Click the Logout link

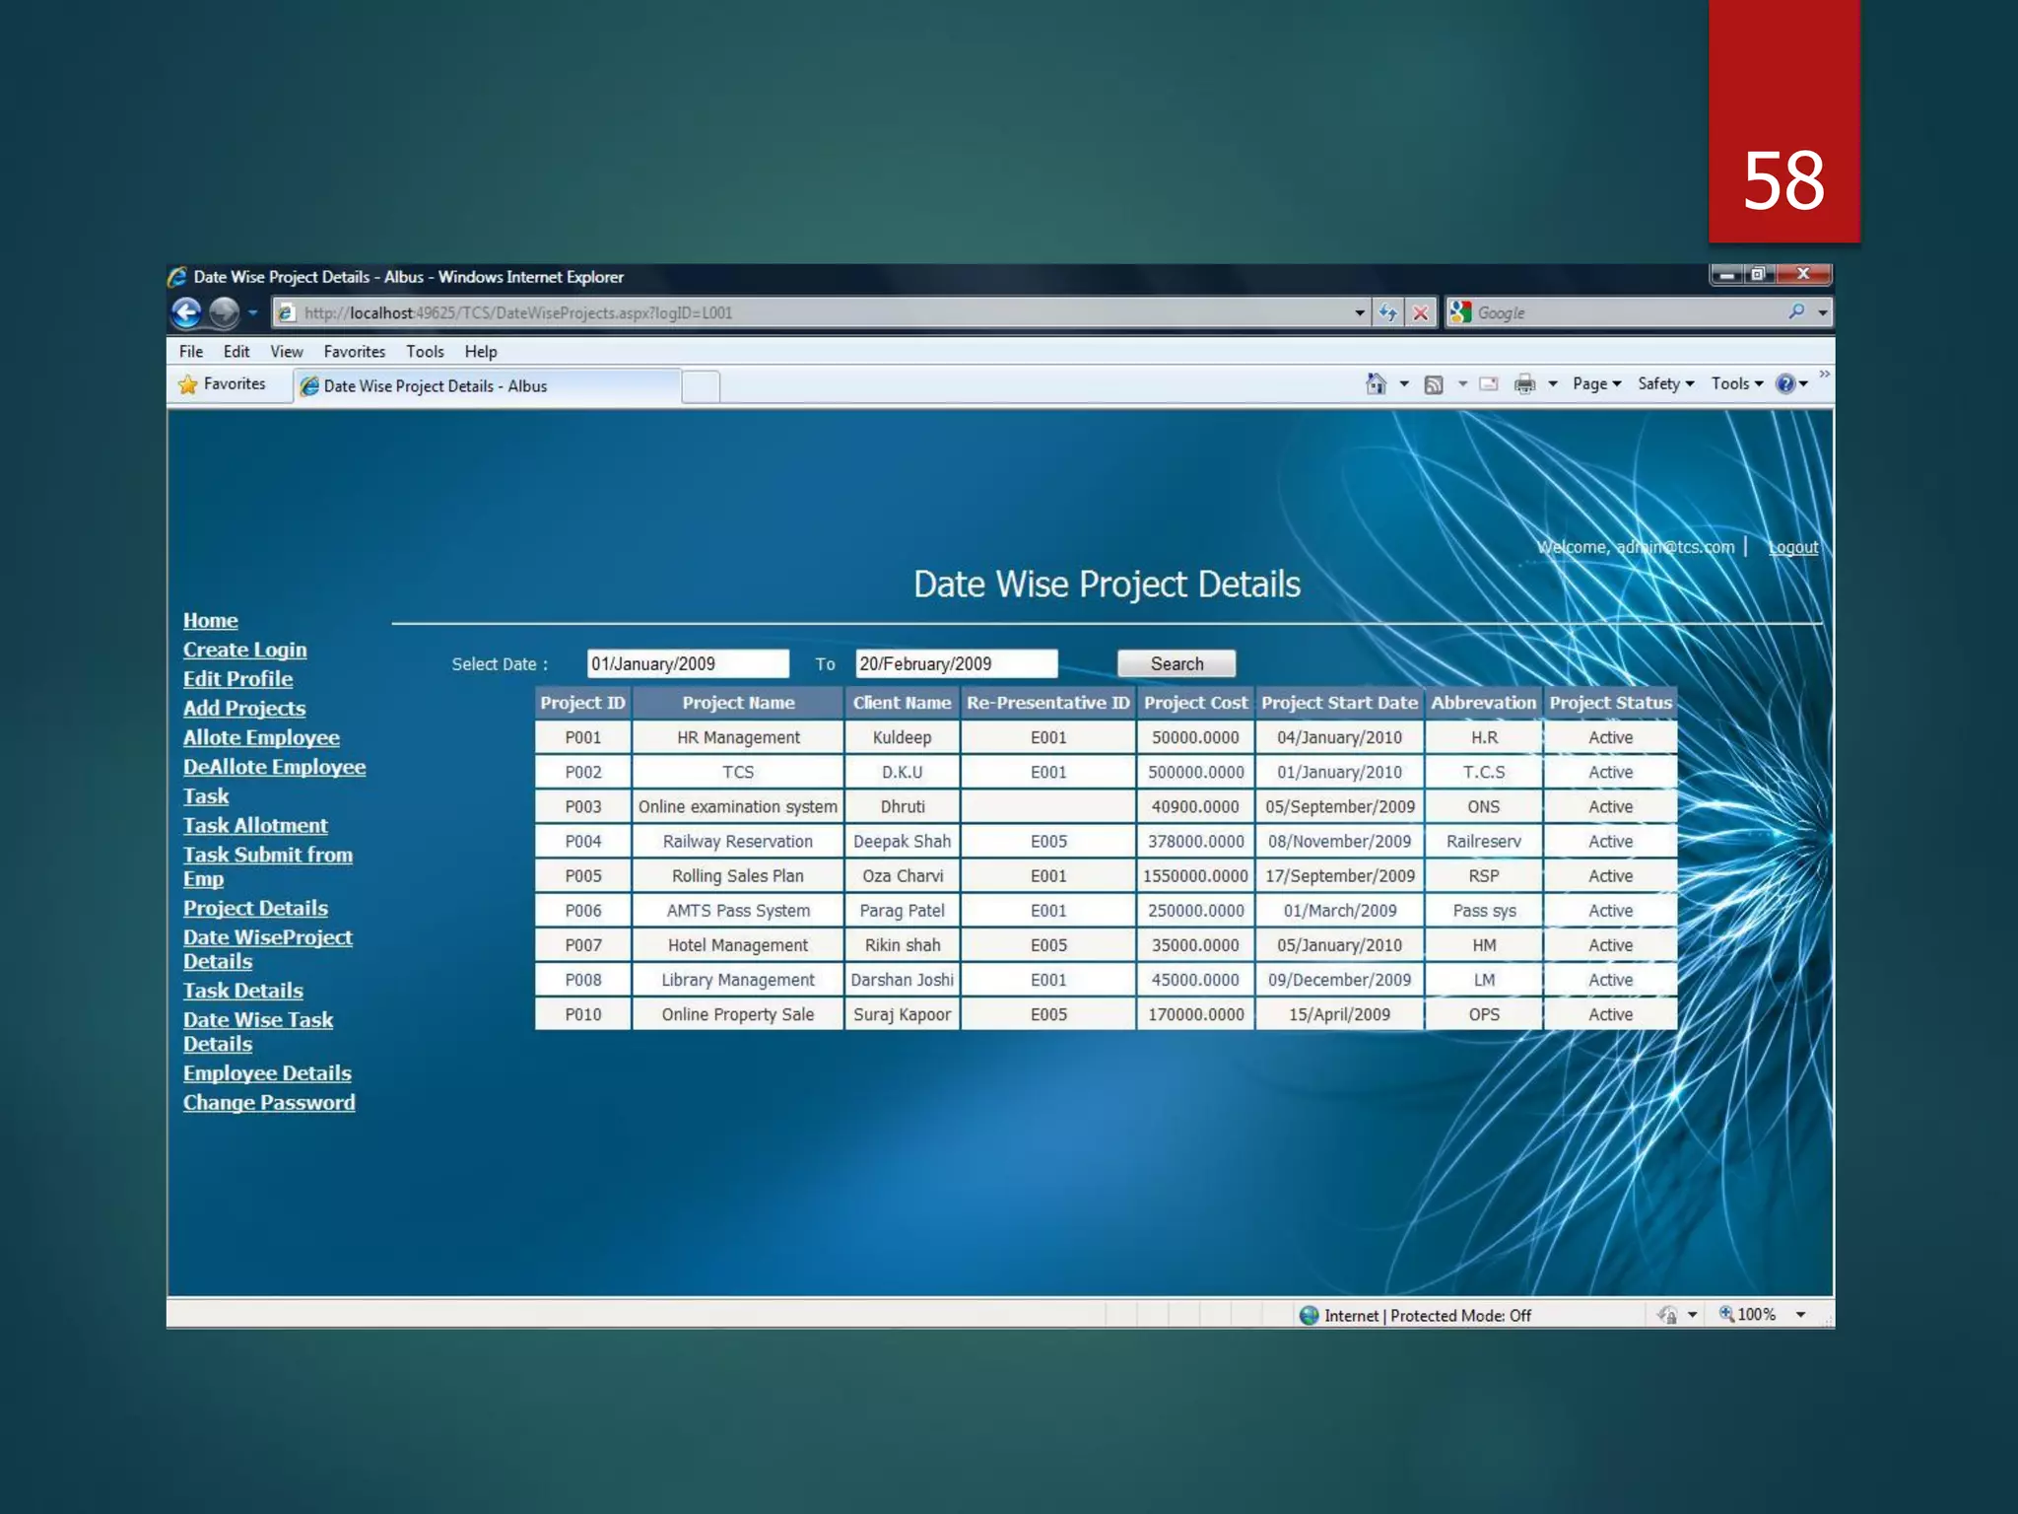point(1792,547)
